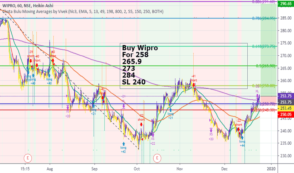Click the earnings E marker near Oct
The width and height of the screenshot is (294, 173).
coord(157,158)
